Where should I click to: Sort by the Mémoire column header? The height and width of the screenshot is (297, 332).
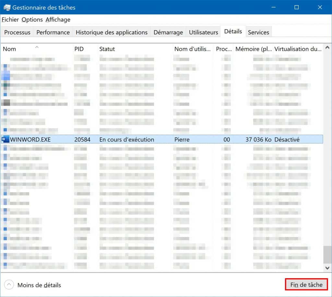[254, 49]
